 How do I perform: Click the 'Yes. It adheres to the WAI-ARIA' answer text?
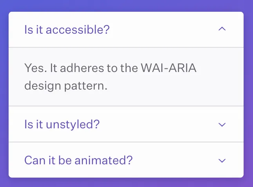[110, 68]
